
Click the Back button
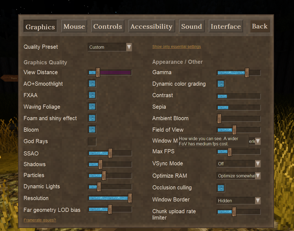coord(260,26)
